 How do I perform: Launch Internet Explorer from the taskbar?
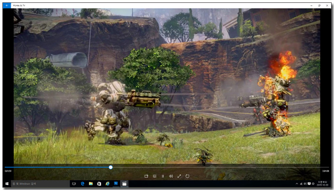[x=107, y=184]
